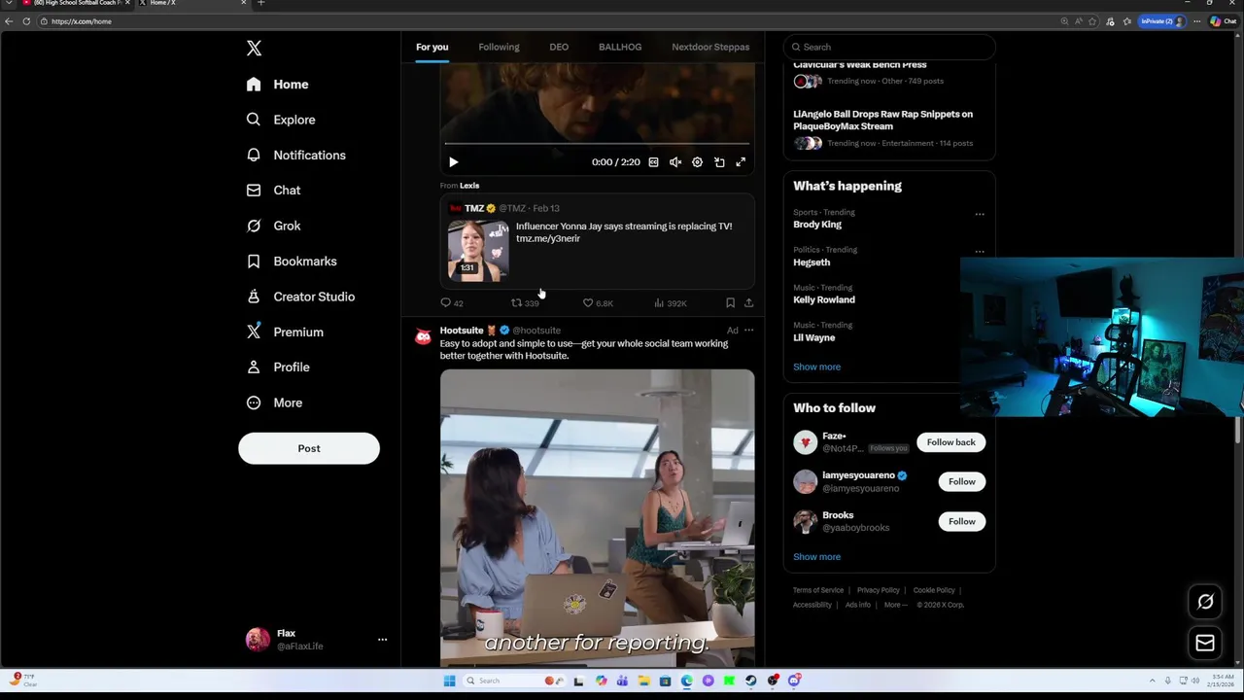Open the TMZ quoted video thumbnail
This screenshot has height=700, width=1244.
478,250
